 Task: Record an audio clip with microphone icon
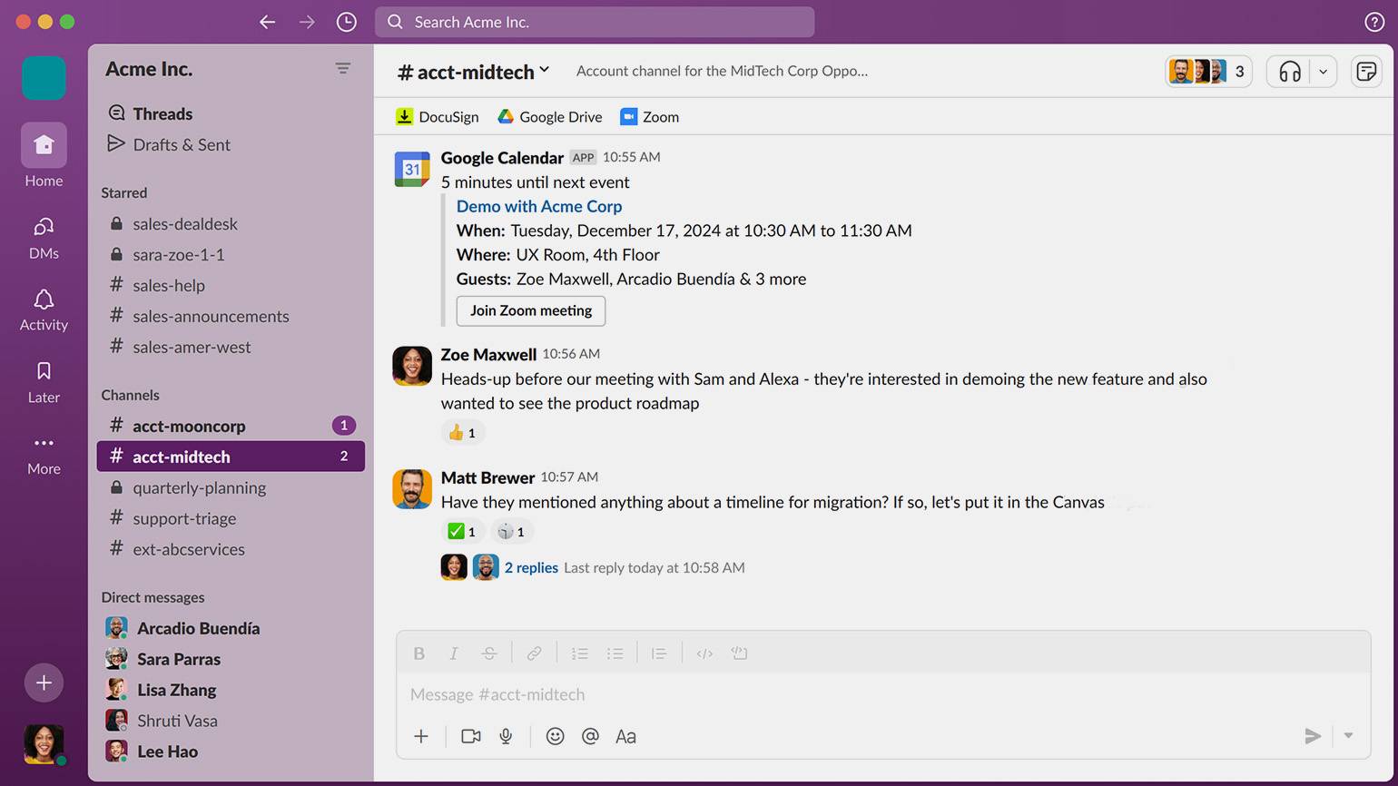point(506,736)
